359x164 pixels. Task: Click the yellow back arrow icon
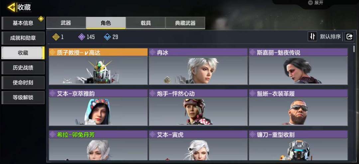(x=11, y=7)
